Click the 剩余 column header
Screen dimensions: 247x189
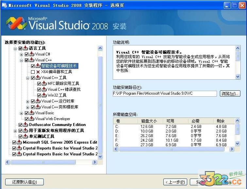point(224,121)
